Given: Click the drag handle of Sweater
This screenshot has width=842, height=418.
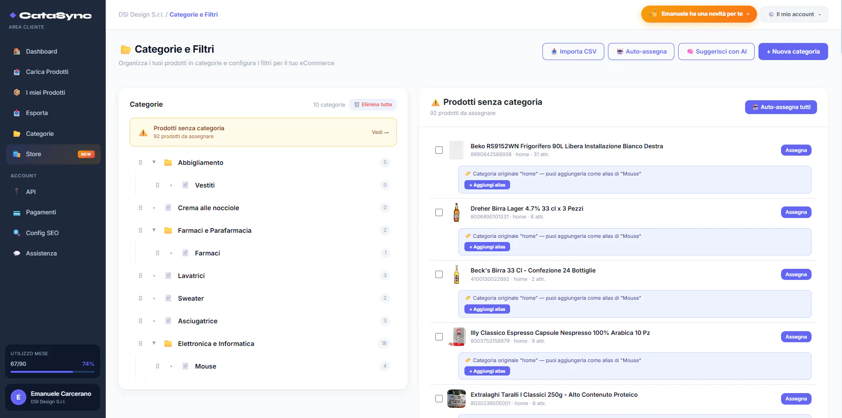Looking at the screenshot, I should [x=140, y=298].
